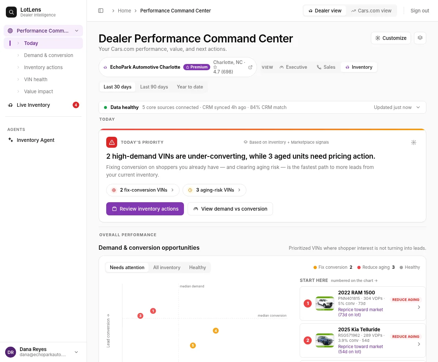Screen dimensions: 438x362
Task: Click the Fix conversion orange legend dot
Action: 315,267
